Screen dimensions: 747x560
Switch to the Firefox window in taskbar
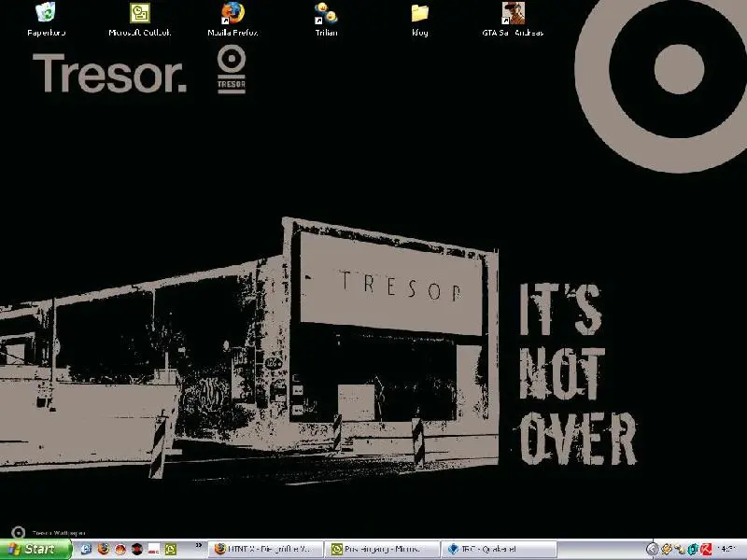265,550
